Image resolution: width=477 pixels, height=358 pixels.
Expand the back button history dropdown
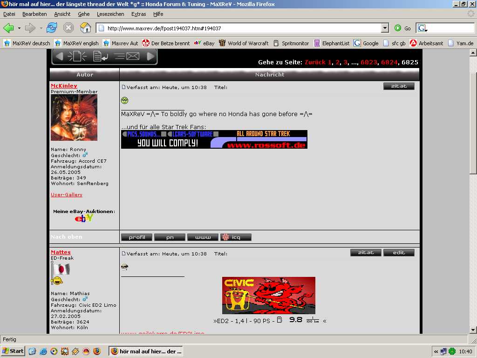coord(19,28)
